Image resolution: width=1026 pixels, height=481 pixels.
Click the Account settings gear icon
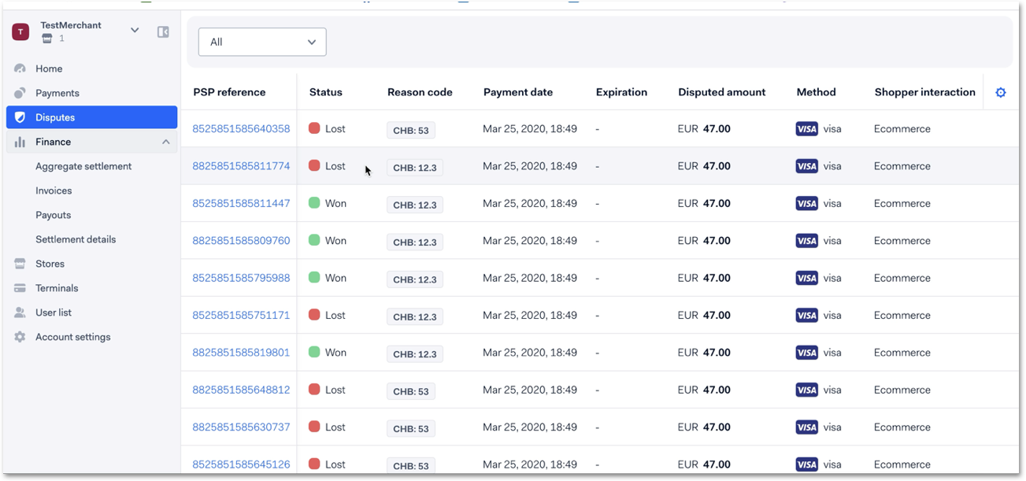[x=20, y=337]
